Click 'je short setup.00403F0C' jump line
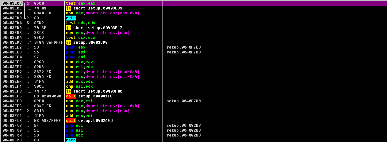387x142 pixels. pos(94,91)
